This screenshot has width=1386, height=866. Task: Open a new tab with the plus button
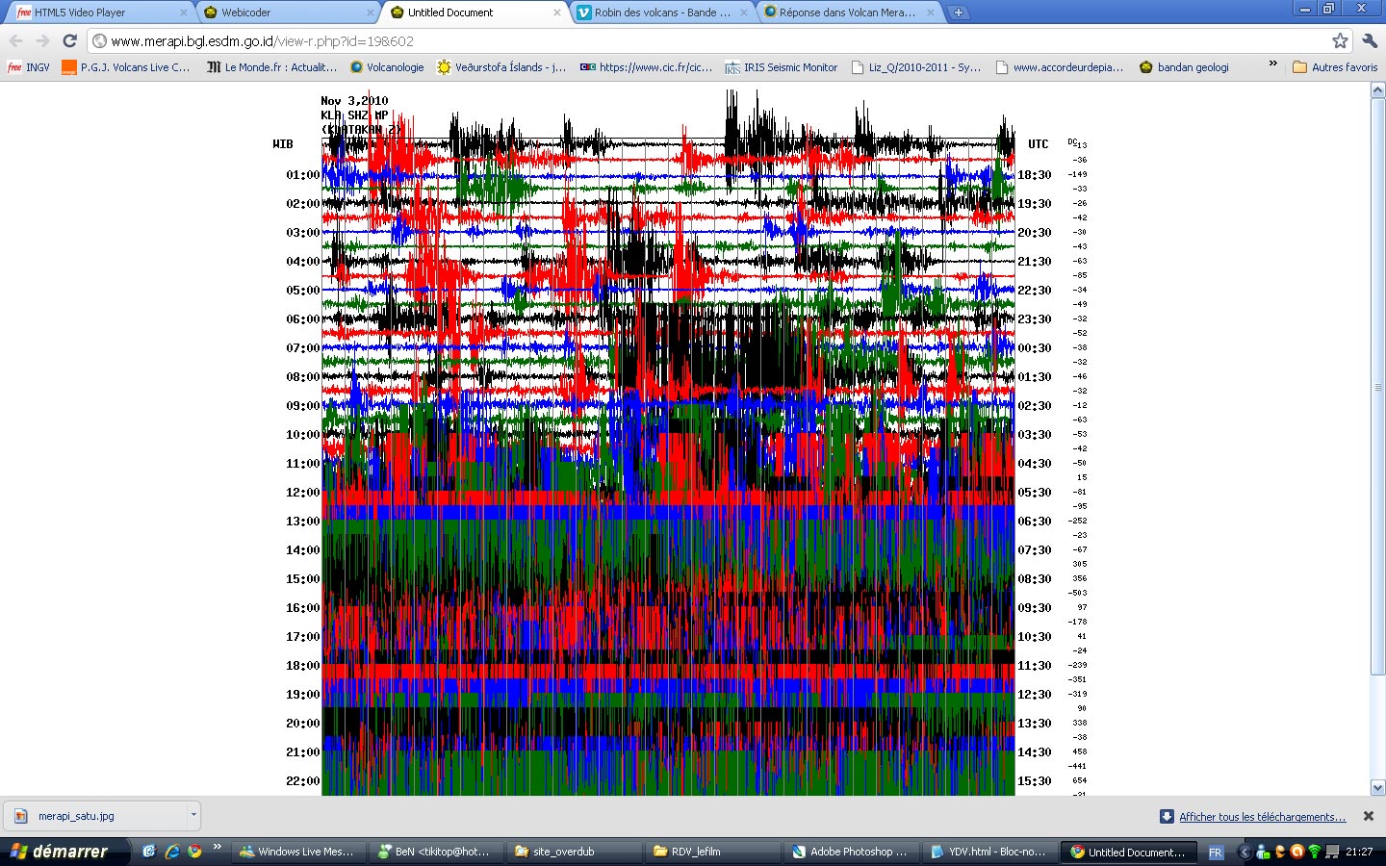point(958,13)
